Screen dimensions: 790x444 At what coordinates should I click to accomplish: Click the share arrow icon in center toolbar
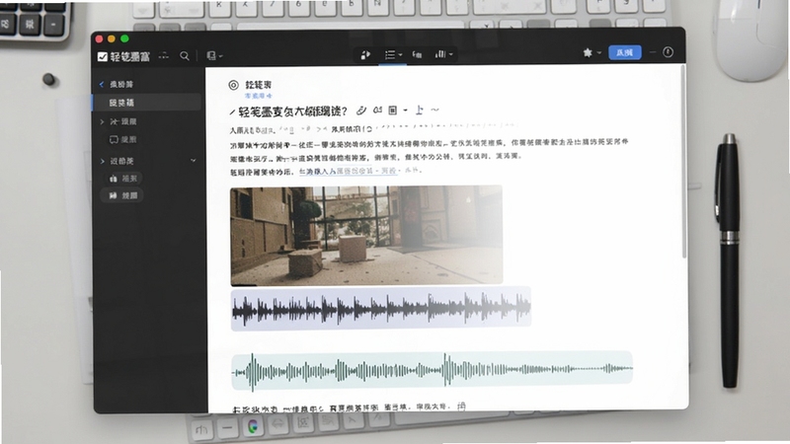(x=365, y=54)
